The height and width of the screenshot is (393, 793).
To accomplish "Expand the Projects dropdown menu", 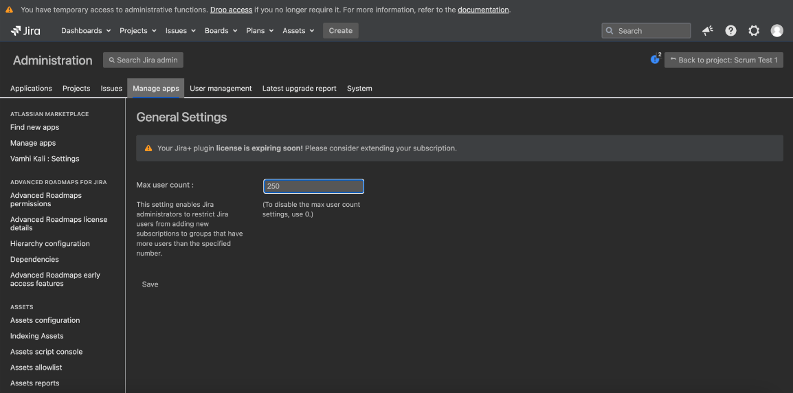I will (137, 30).
